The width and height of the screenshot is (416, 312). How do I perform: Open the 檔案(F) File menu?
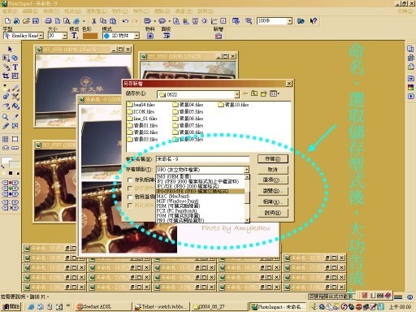tap(10, 11)
